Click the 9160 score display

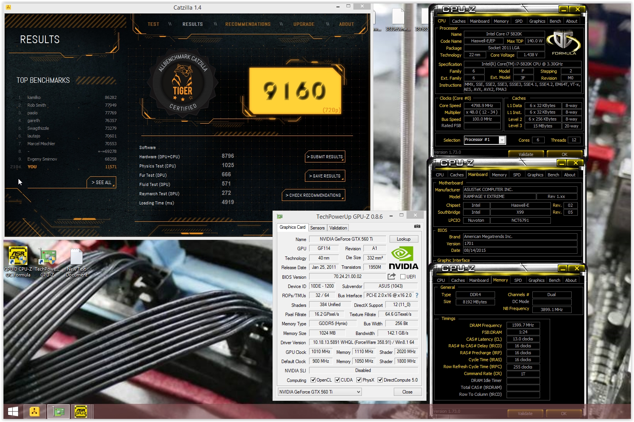pyautogui.click(x=295, y=91)
